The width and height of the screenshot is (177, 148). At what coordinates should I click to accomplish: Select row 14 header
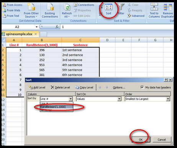pyautogui.click(x=3, y=109)
